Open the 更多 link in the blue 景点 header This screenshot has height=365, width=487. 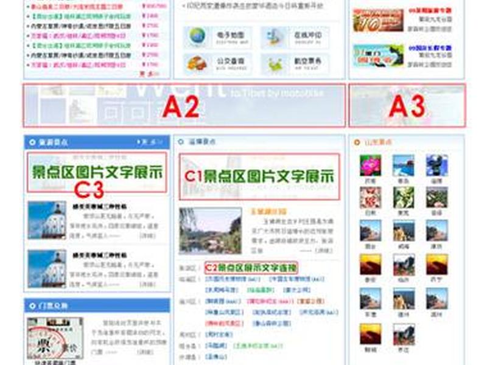[150, 142]
